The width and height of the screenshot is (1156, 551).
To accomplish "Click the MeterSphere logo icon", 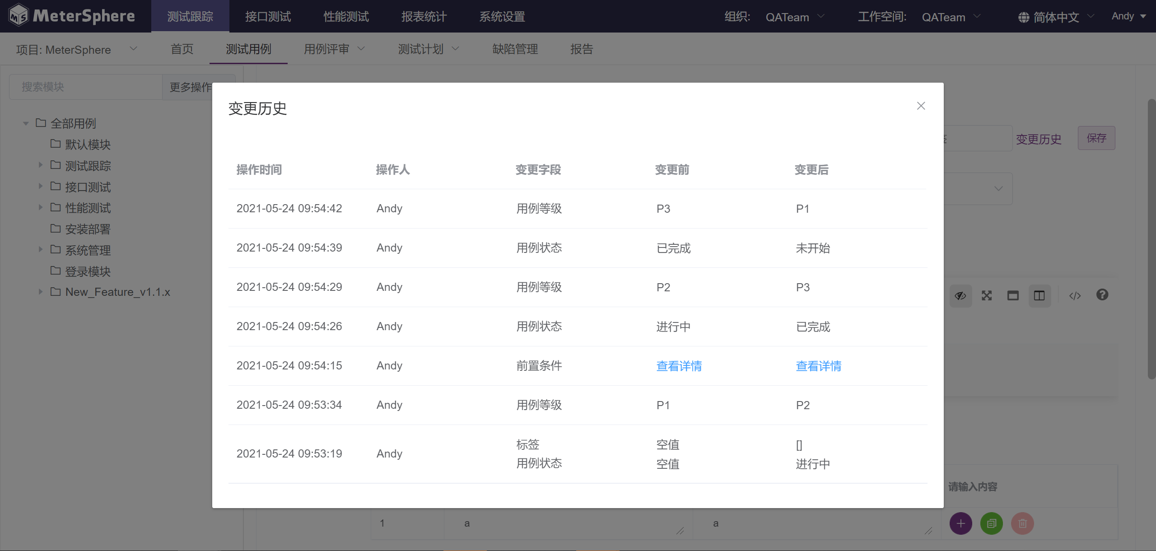I will tap(19, 15).
